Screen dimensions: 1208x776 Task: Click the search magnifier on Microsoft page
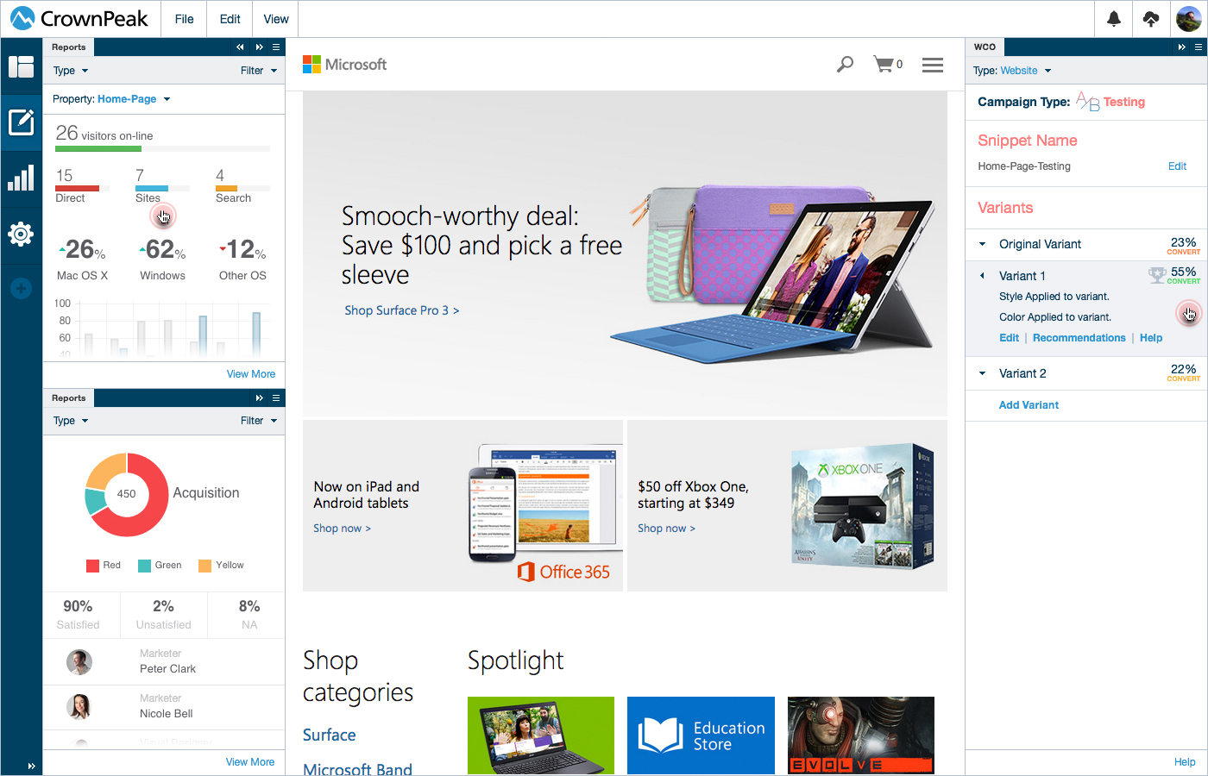pos(846,65)
